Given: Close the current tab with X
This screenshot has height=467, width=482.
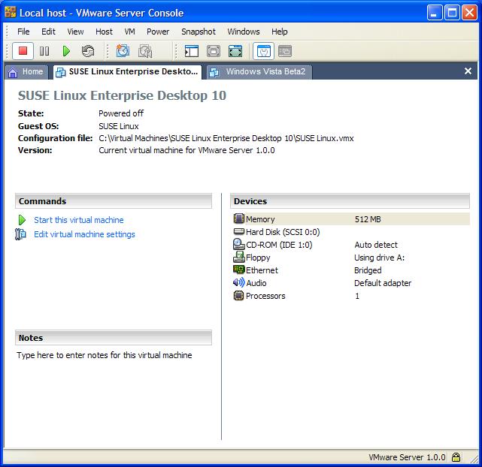Looking at the screenshot, I should (x=468, y=71).
